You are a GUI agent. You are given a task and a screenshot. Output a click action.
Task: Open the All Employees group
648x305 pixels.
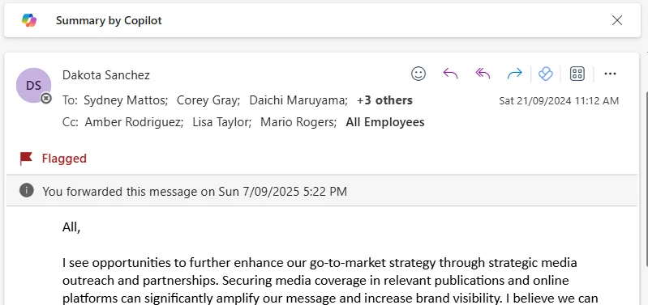[x=385, y=122]
